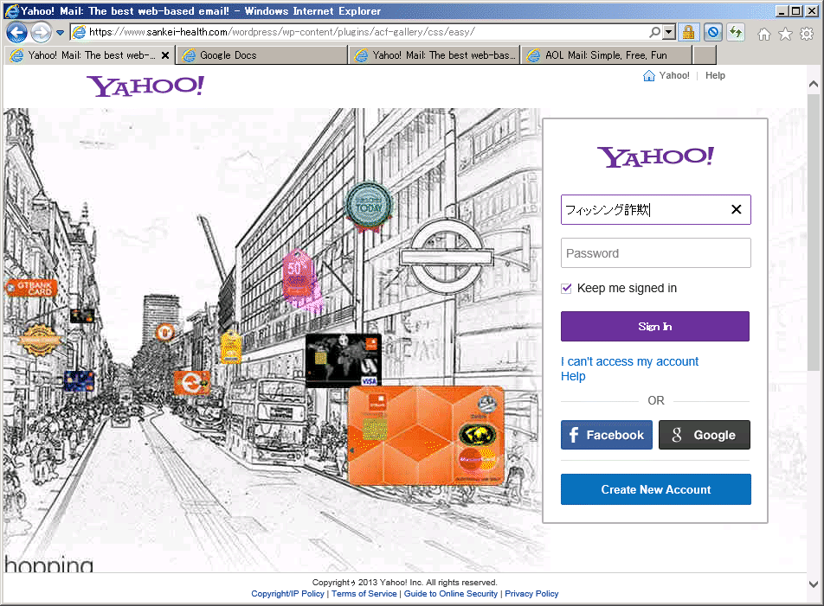Viewport: 824px width, 606px height.
Task: Click the Yahoo! logo in sign-in box
Action: tap(654, 156)
